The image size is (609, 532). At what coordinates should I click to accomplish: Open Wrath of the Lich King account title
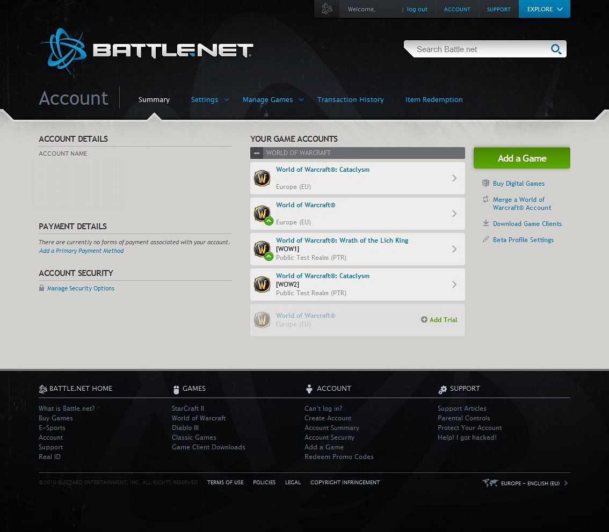pyautogui.click(x=342, y=241)
